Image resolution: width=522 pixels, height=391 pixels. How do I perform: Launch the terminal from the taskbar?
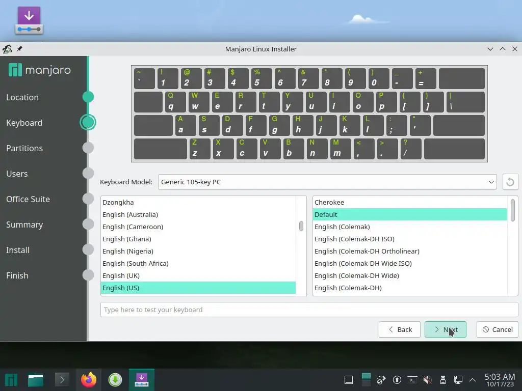(62, 380)
